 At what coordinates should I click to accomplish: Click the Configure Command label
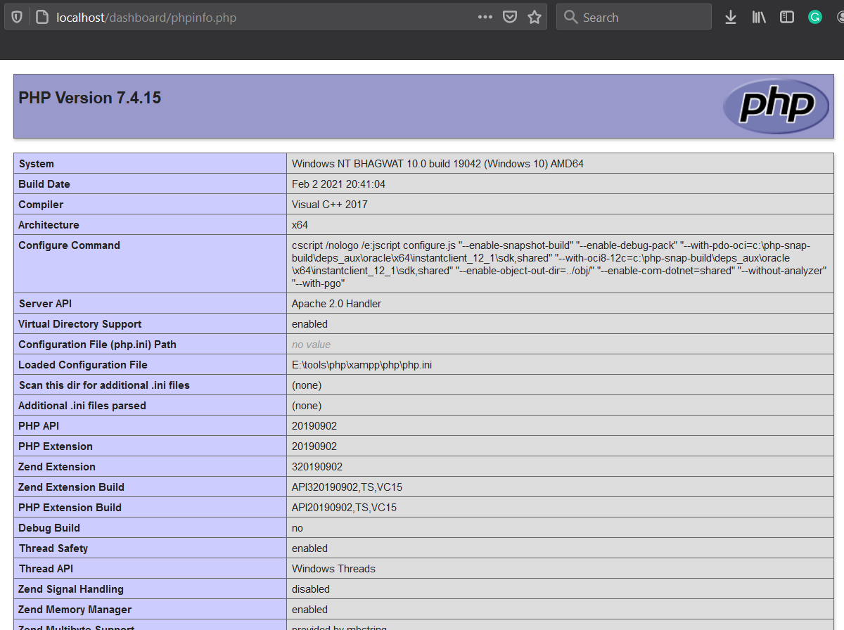click(x=69, y=245)
